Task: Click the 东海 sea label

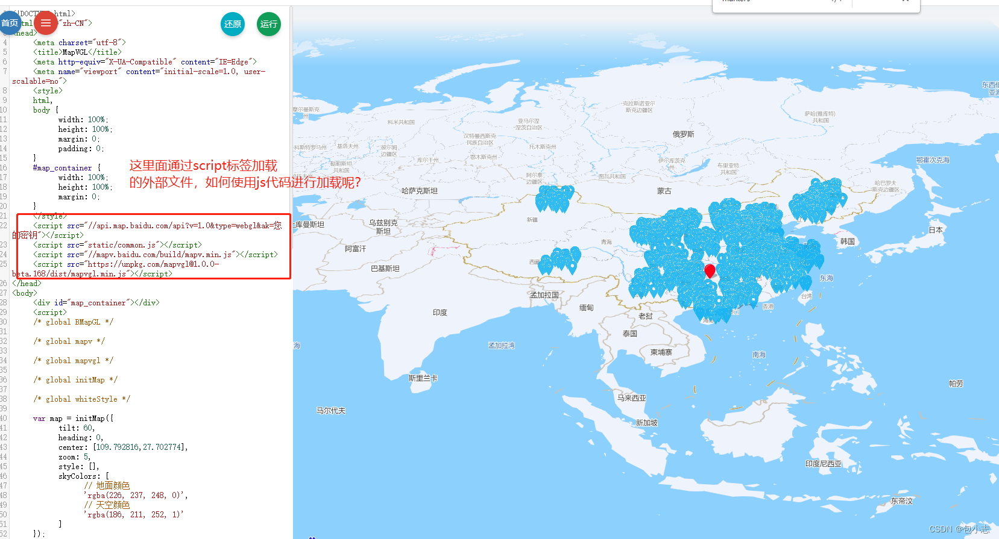Action: point(827,278)
